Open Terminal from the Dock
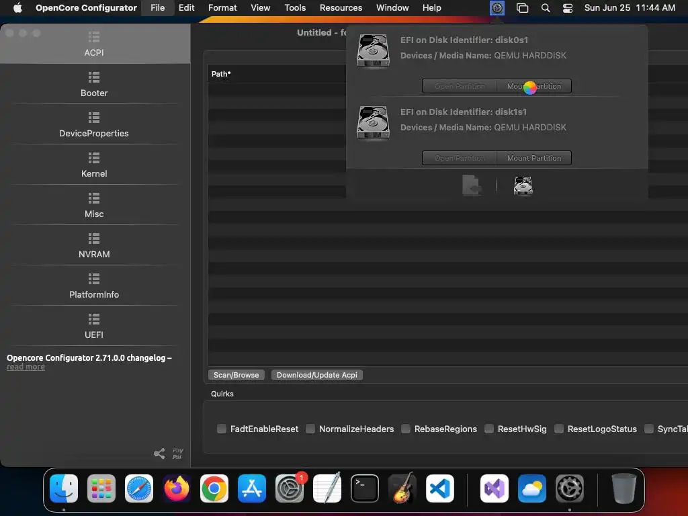Screen dimensions: 688x516 pyautogui.click(x=365, y=488)
